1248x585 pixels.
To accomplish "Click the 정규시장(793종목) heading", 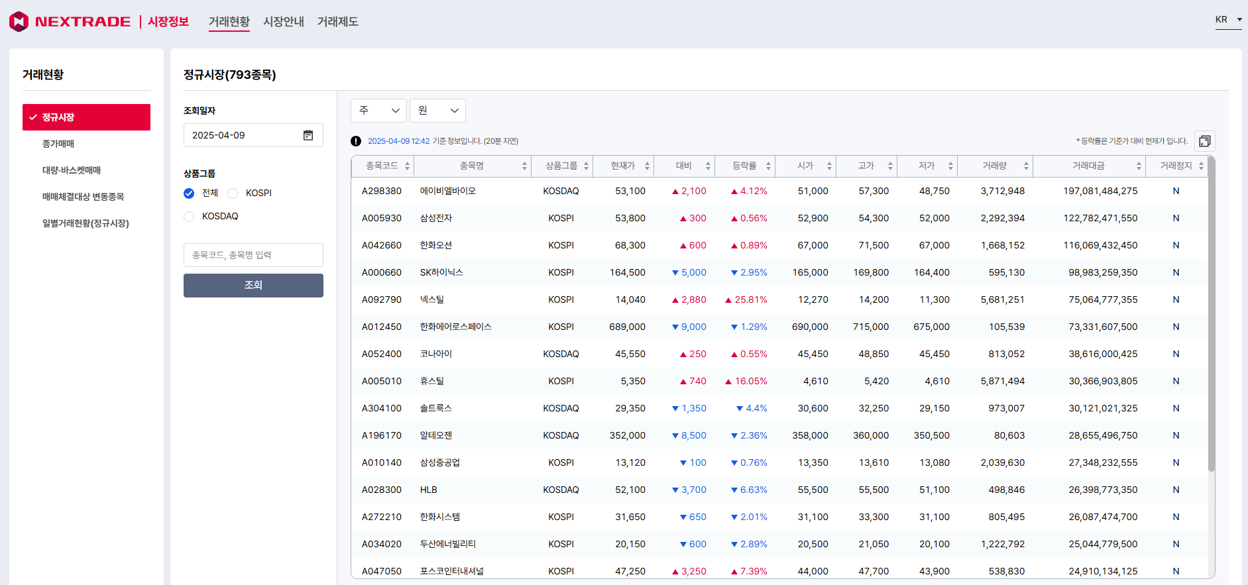I will coord(230,75).
